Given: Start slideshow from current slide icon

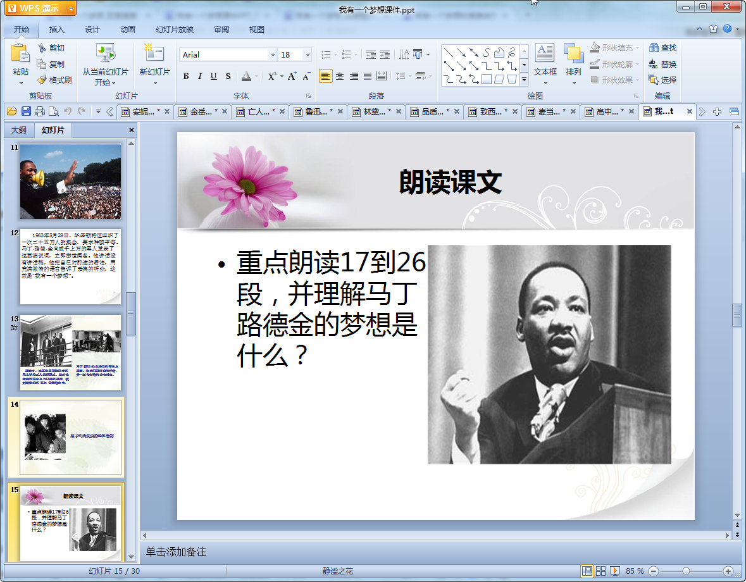Looking at the screenshot, I should 105,53.
